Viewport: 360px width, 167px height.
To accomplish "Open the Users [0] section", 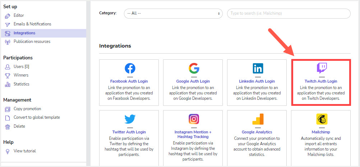I will [21, 67].
